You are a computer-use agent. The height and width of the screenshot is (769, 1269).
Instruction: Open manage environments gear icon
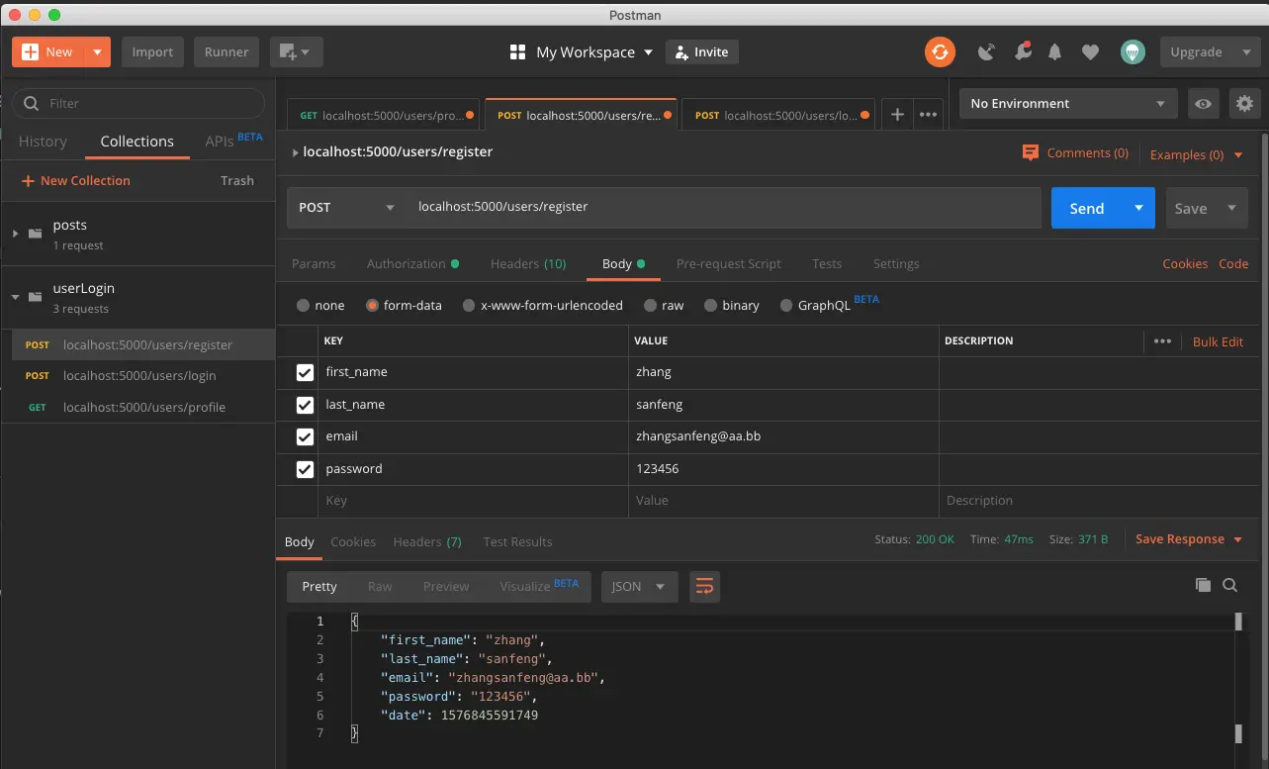pos(1244,104)
